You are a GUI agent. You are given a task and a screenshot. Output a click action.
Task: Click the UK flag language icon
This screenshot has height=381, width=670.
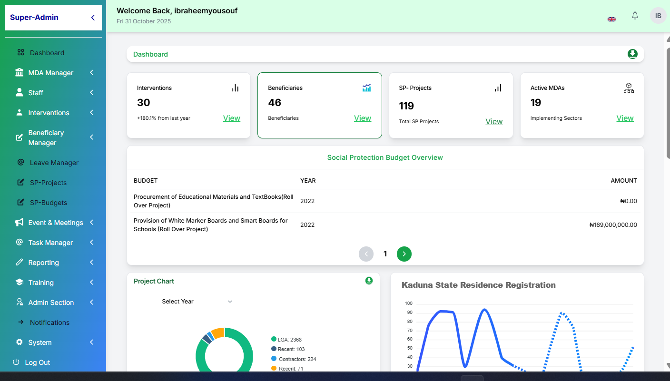[x=612, y=19]
